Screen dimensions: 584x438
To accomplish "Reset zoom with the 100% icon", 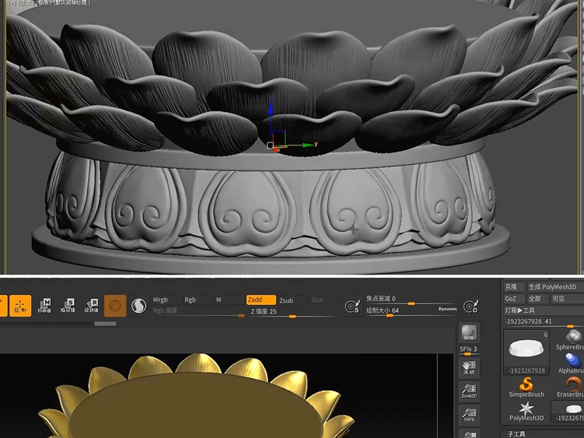I will point(469,415).
